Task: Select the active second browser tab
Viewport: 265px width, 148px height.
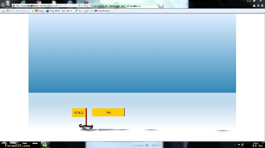Action: (x=142, y=6)
